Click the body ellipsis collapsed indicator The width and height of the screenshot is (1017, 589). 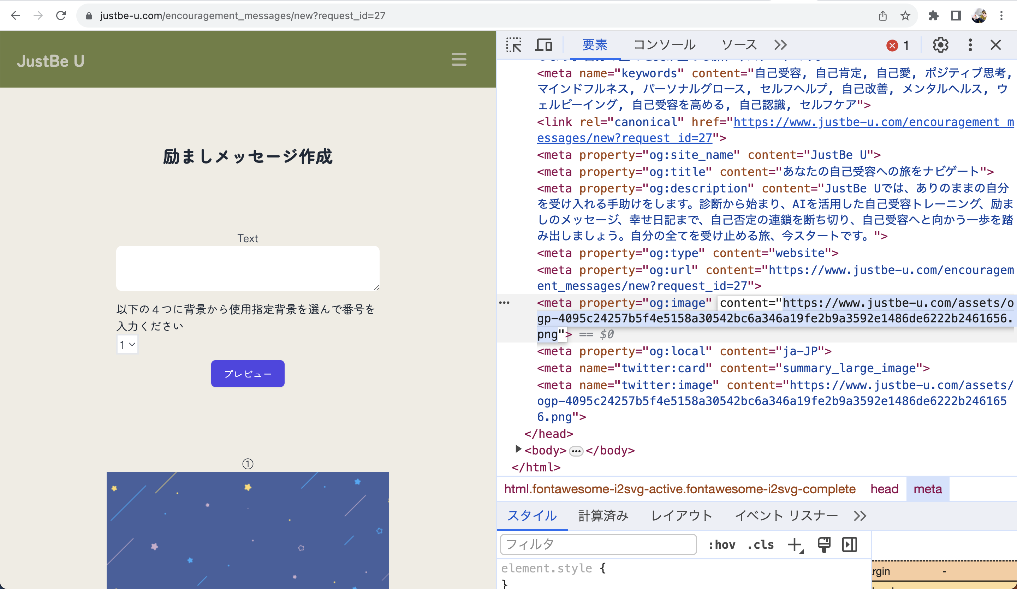tap(576, 451)
